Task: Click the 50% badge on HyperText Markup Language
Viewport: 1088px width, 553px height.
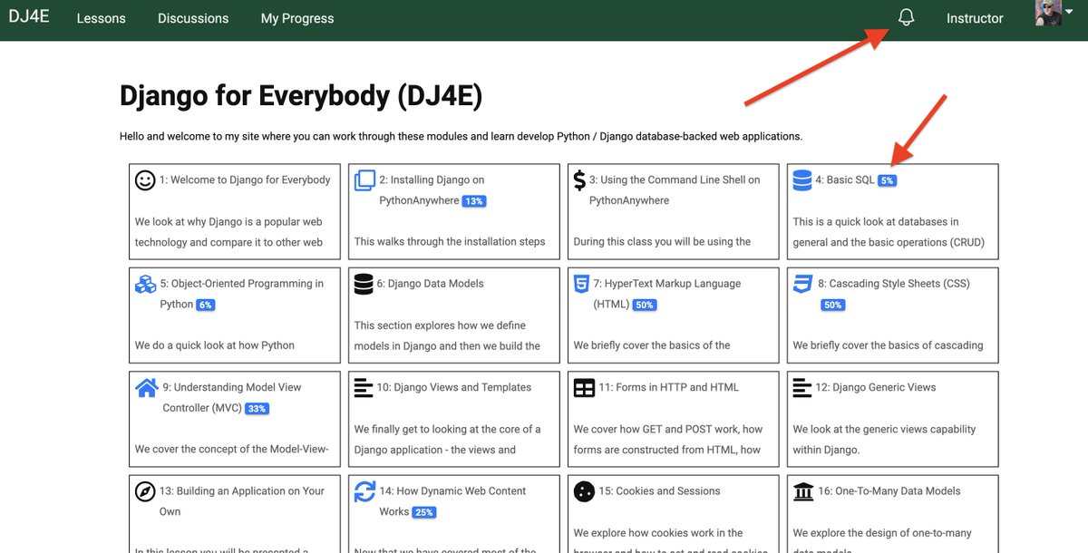Action: click(x=645, y=305)
